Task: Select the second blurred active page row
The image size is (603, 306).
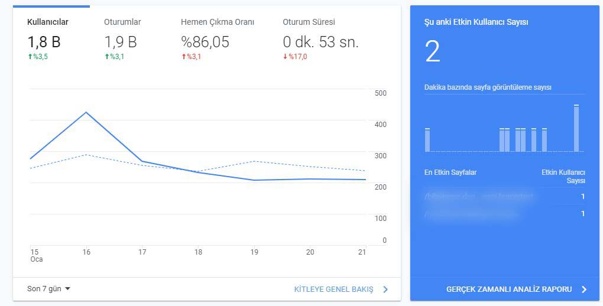Action: pyautogui.click(x=505, y=214)
